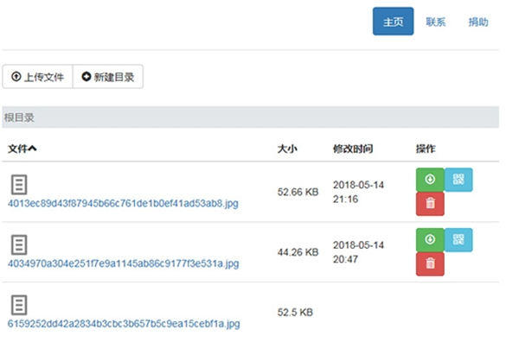Image resolution: width=519 pixels, height=342 pixels.
Task: Open file 4034970a304e251f7e9a1145ab86c9177f3e531a.jpg
Action: click(x=124, y=263)
